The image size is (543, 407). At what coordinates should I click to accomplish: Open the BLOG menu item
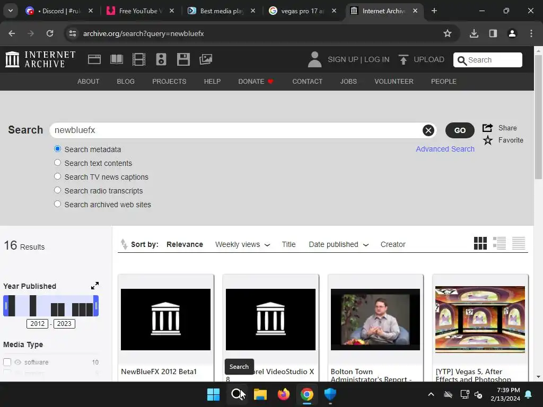(x=126, y=81)
